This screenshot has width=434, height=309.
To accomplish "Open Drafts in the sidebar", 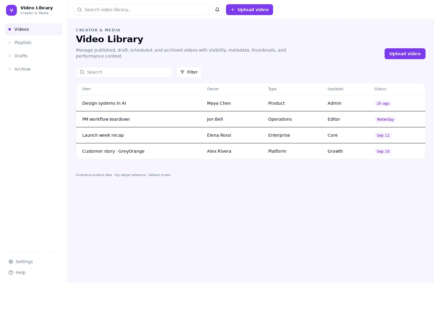I will (x=33, y=56).
